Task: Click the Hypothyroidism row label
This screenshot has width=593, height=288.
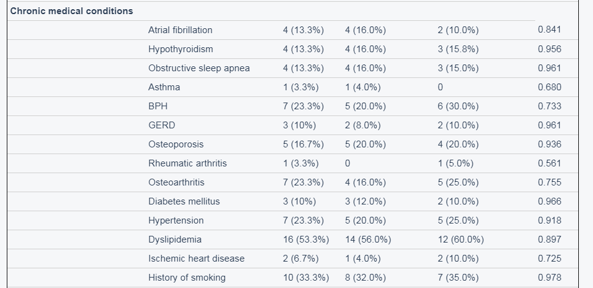Action: pyautogui.click(x=181, y=49)
